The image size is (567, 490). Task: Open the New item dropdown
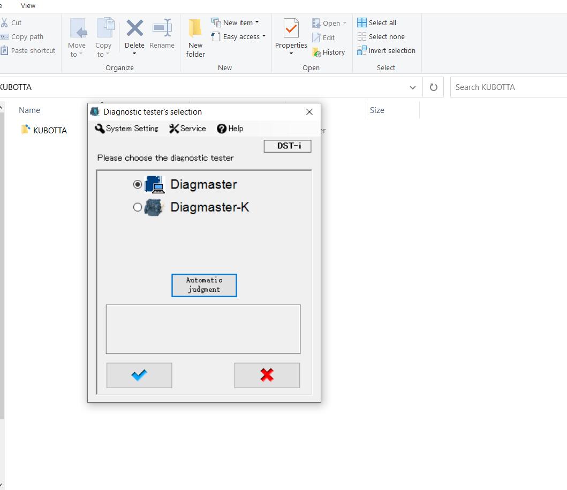[x=236, y=22]
